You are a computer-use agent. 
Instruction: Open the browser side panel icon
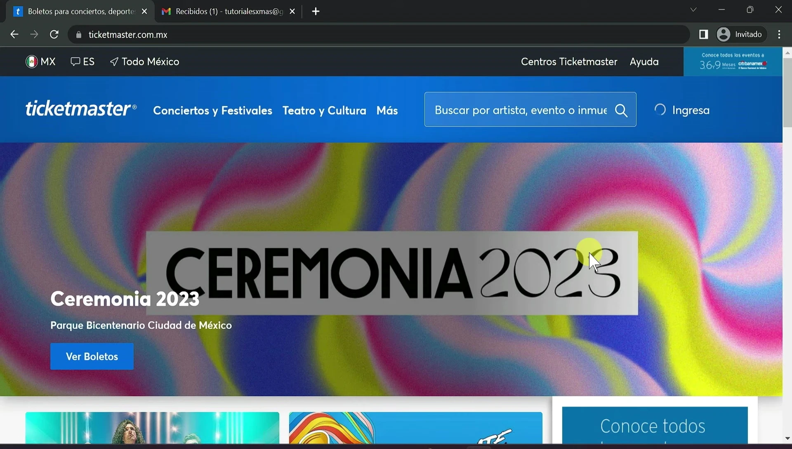point(704,35)
